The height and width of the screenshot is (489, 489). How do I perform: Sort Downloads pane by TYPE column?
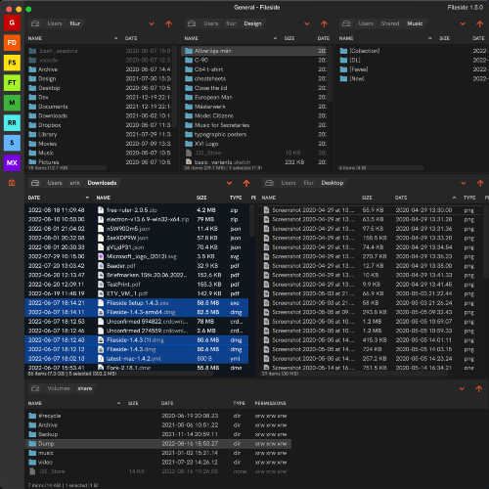236,198
